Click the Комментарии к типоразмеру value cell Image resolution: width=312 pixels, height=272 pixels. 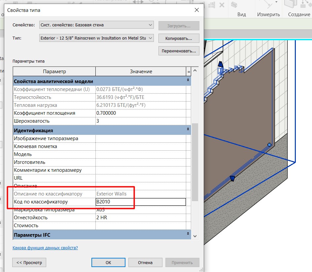click(141, 170)
